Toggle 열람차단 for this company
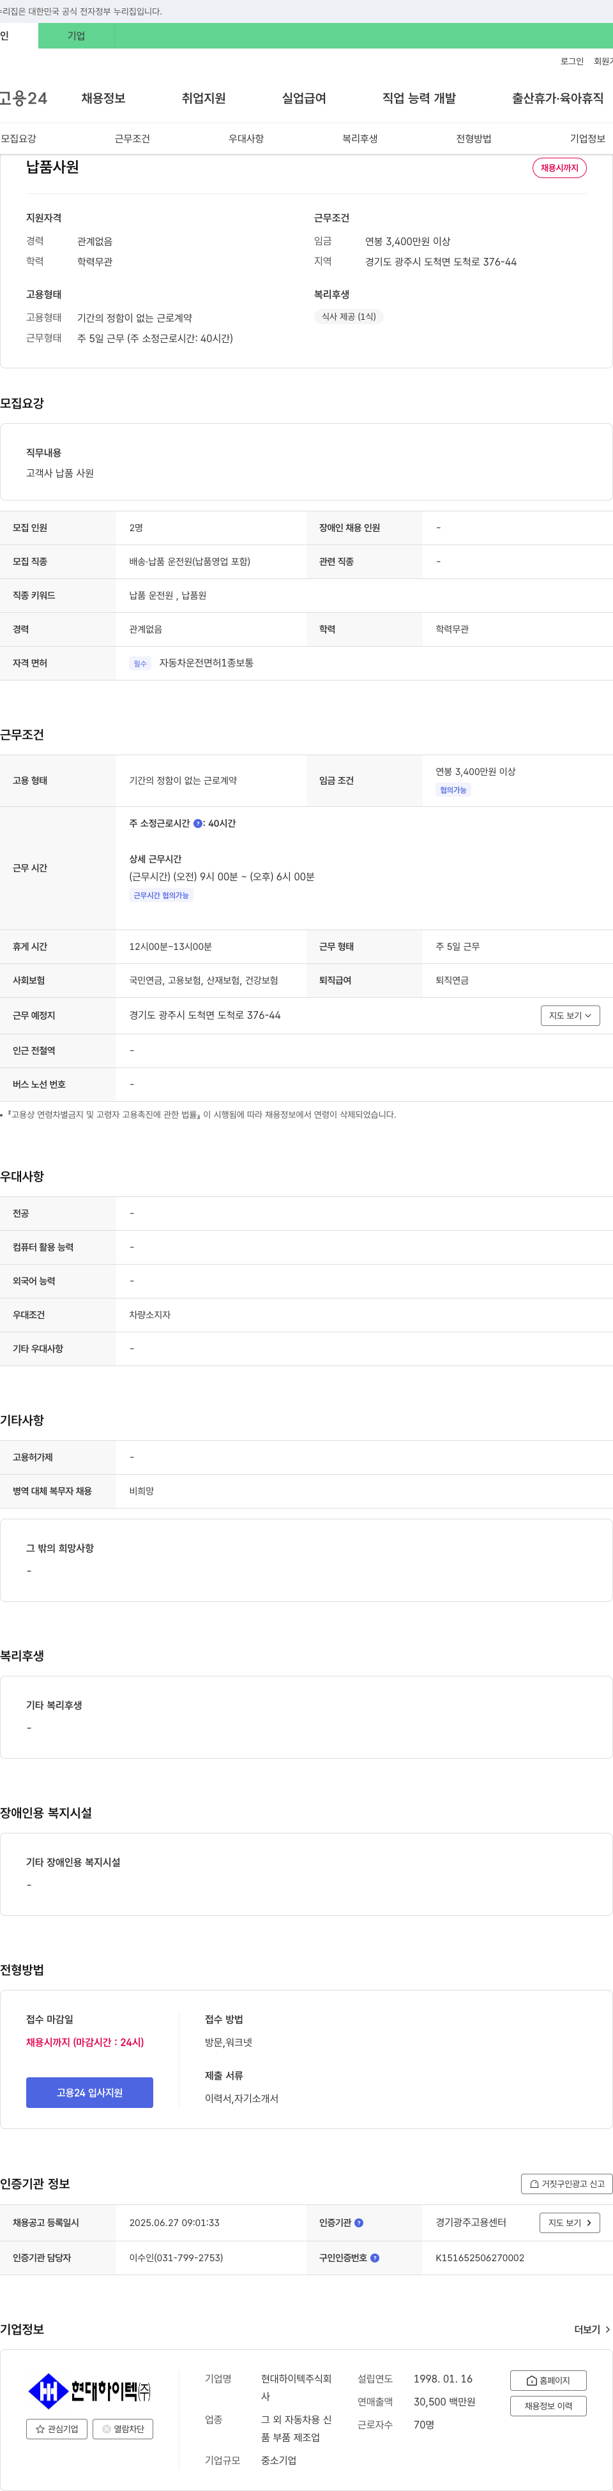The height and width of the screenshot is (2491, 613). [123, 2429]
